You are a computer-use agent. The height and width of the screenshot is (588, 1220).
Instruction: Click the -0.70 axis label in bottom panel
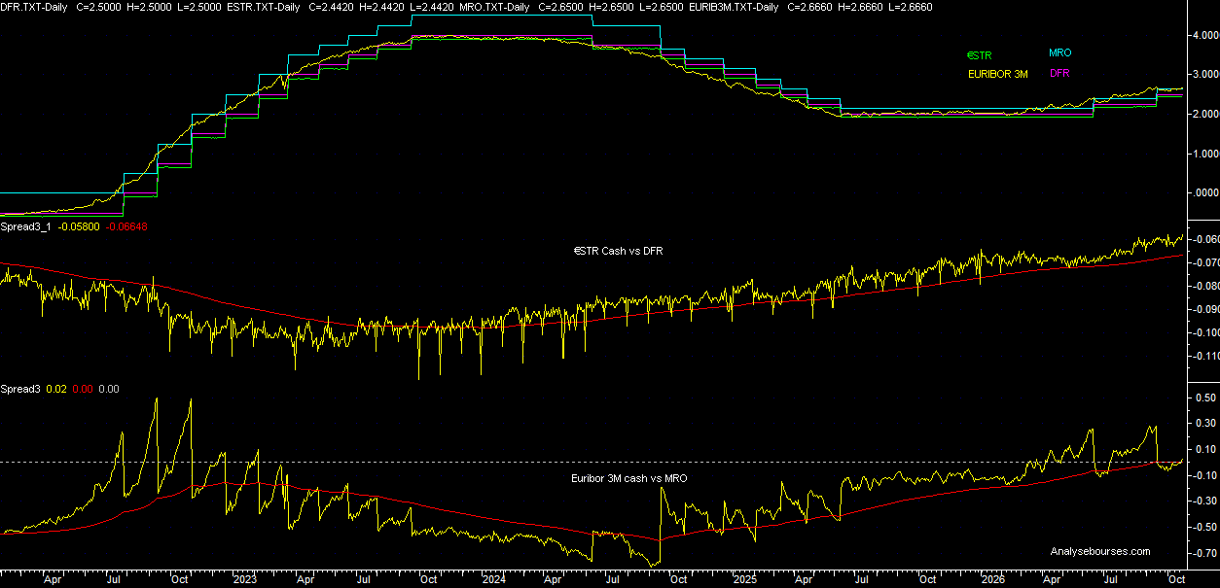[x=1203, y=552]
